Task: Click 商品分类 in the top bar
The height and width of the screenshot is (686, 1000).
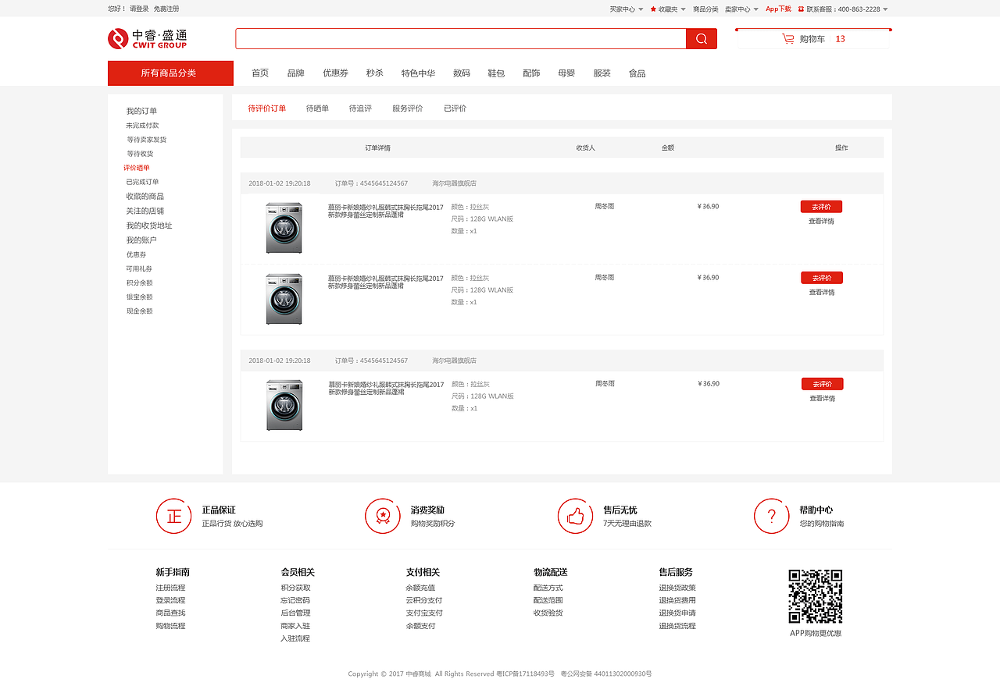Action: pos(705,9)
